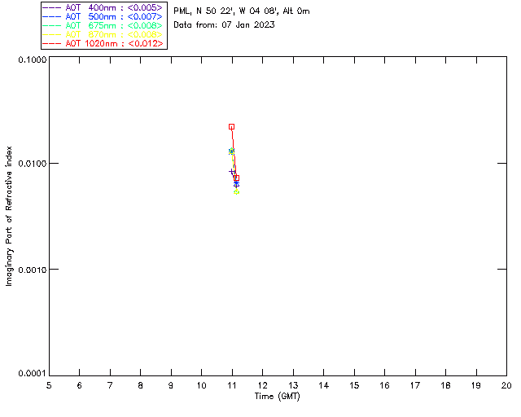Click x-axis tick label 17

(x=415, y=385)
